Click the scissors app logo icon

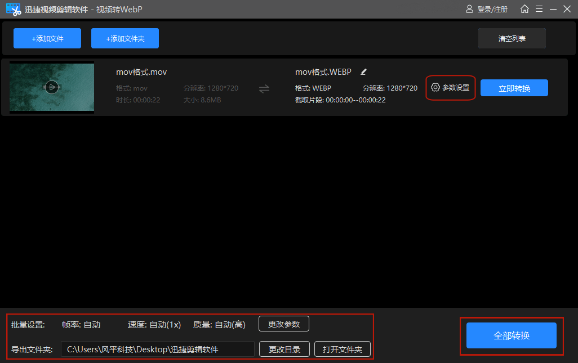[14, 9]
